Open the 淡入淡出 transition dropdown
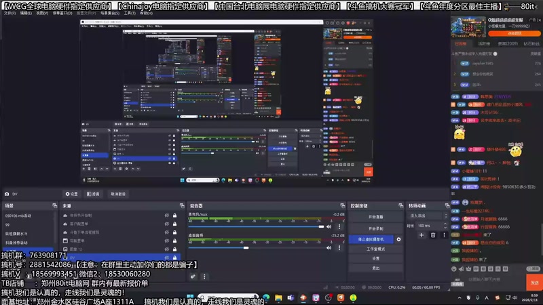The image size is (543, 305). (x=428, y=216)
